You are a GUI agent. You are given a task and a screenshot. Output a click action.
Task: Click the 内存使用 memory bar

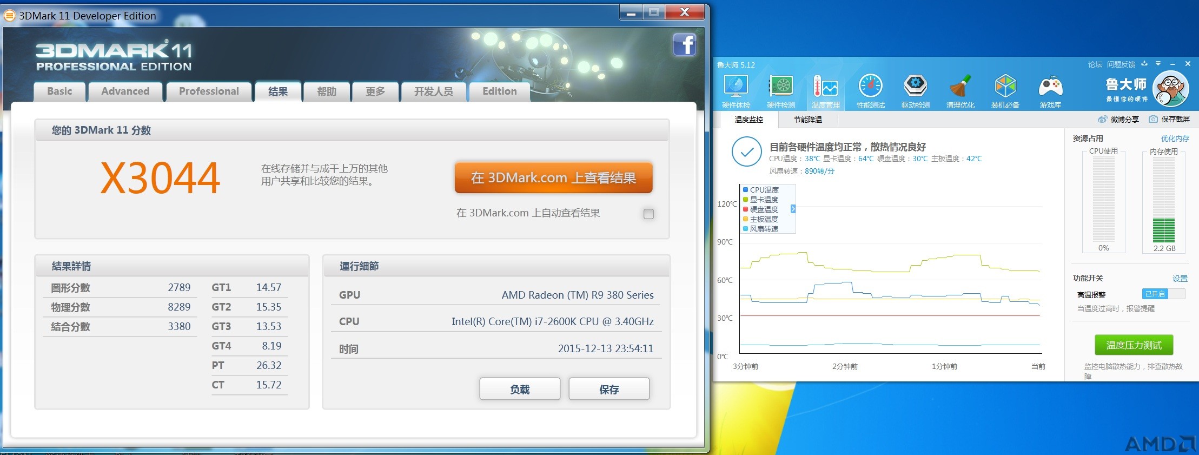1164,200
